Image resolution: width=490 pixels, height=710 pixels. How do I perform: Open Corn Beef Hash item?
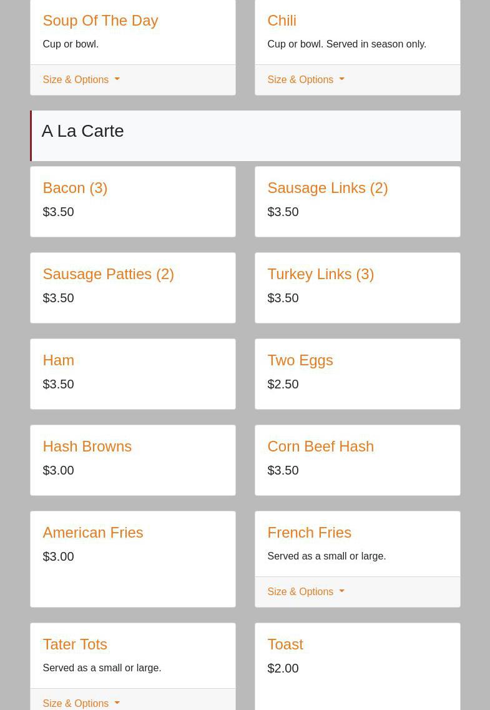tap(320, 446)
